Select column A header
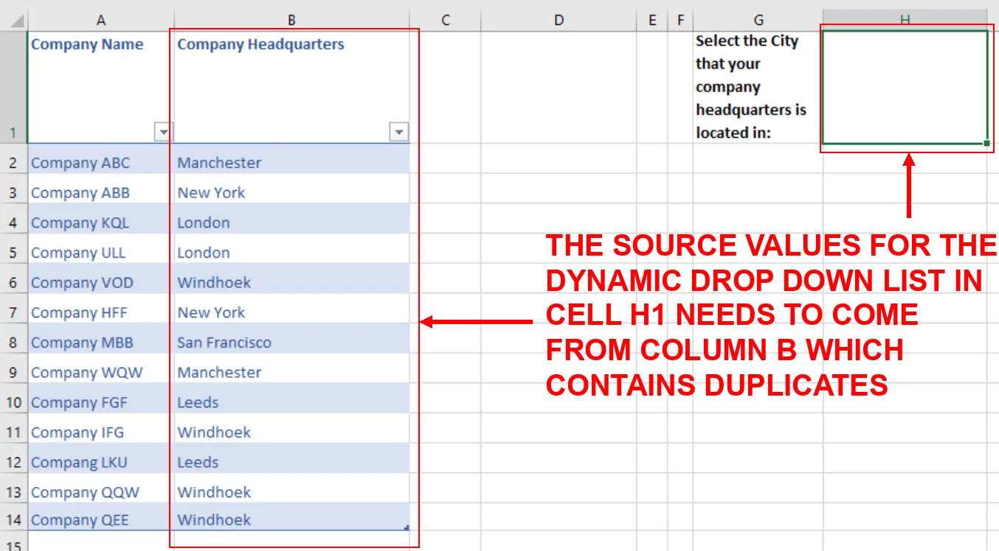This screenshot has height=551, width=999. 101,20
